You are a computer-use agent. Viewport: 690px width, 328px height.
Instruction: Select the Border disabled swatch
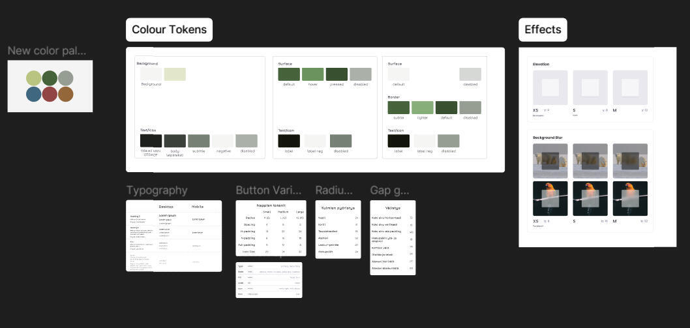pos(470,108)
